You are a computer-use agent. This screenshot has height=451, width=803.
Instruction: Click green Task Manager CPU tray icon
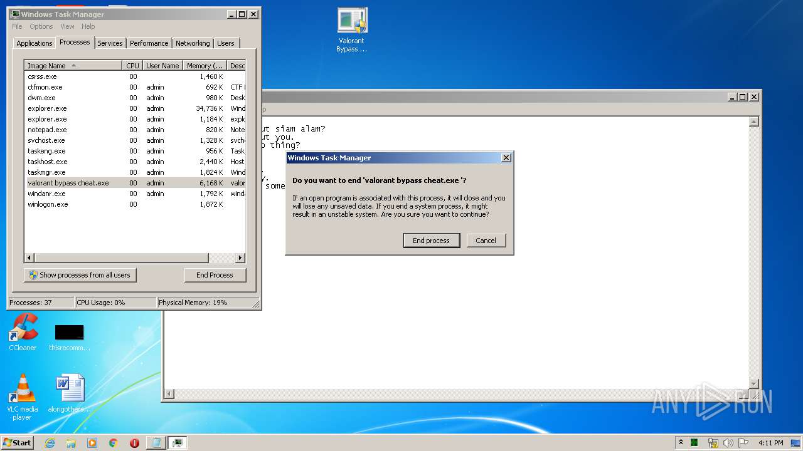(694, 443)
